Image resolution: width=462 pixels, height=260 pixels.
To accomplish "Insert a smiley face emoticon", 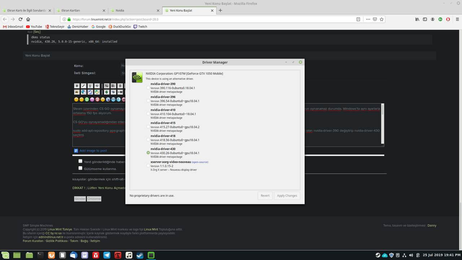I will pyautogui.click(x=76, y=99).
